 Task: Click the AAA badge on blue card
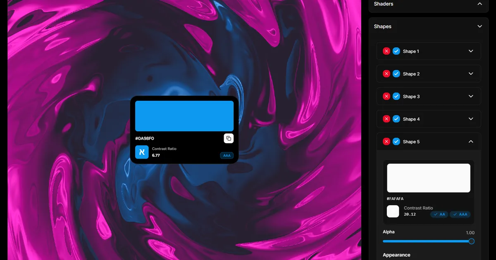point(227,156)
